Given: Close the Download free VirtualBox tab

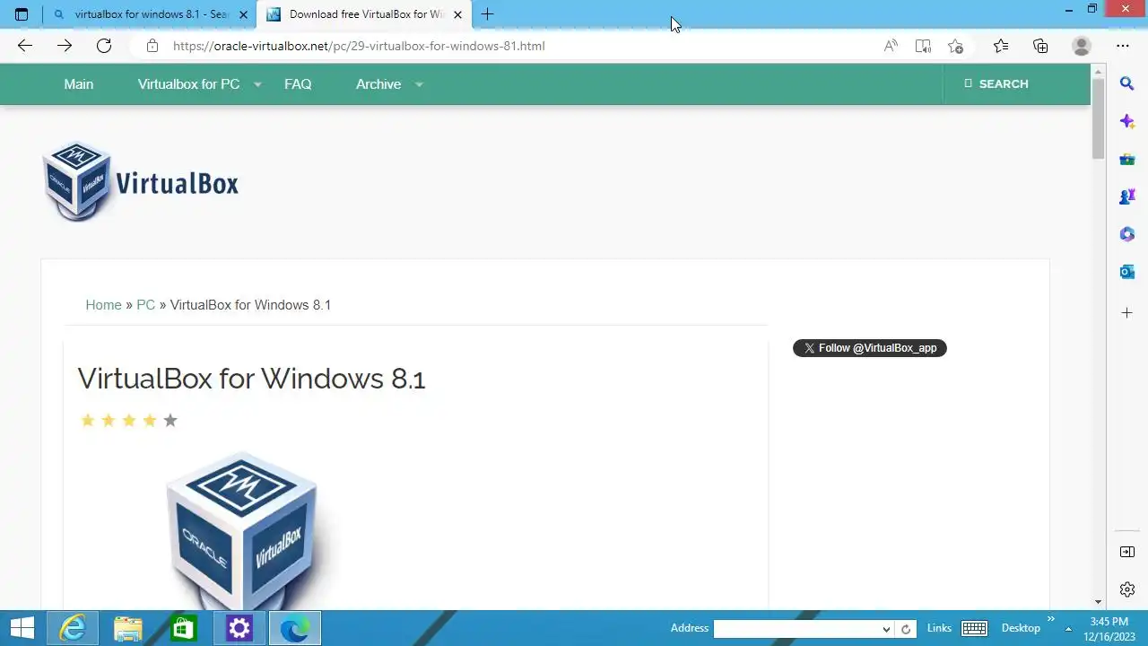Looking at the screenshot, I should coord(458,14).
